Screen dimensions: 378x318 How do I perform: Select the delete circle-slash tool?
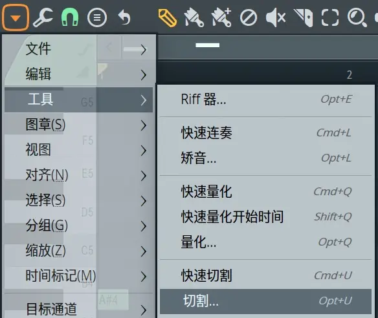(249, 17)
